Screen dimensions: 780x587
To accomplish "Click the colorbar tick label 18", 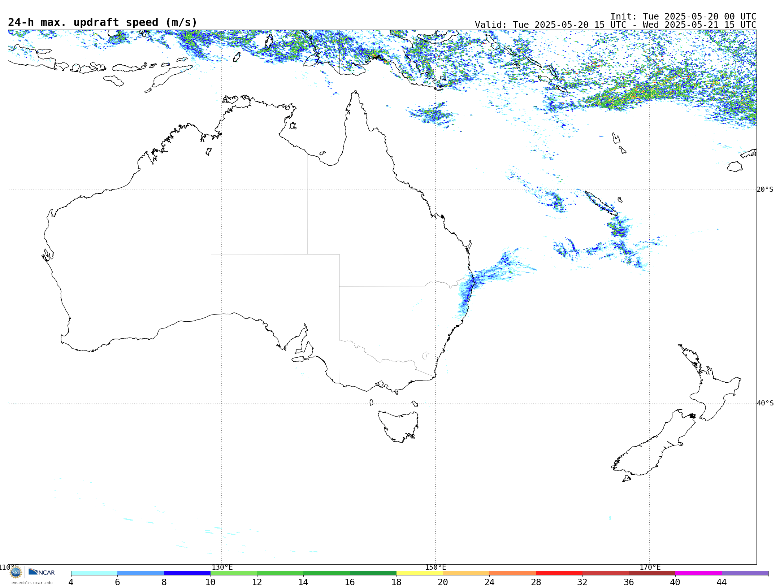I will tap(396, 582).
